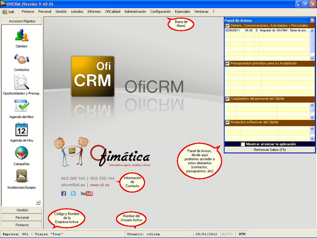Open the Informes menu

[94, 12]
